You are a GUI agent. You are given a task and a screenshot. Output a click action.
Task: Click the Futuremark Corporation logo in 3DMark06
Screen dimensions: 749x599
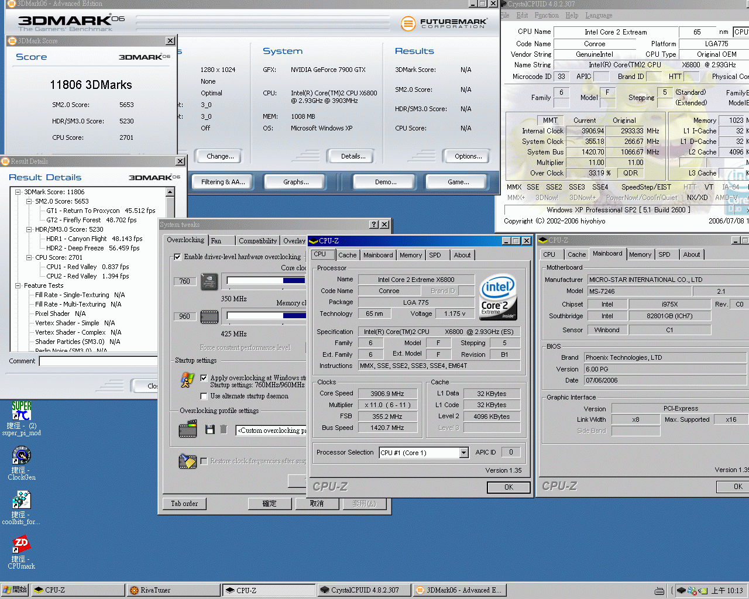(444, 23)
